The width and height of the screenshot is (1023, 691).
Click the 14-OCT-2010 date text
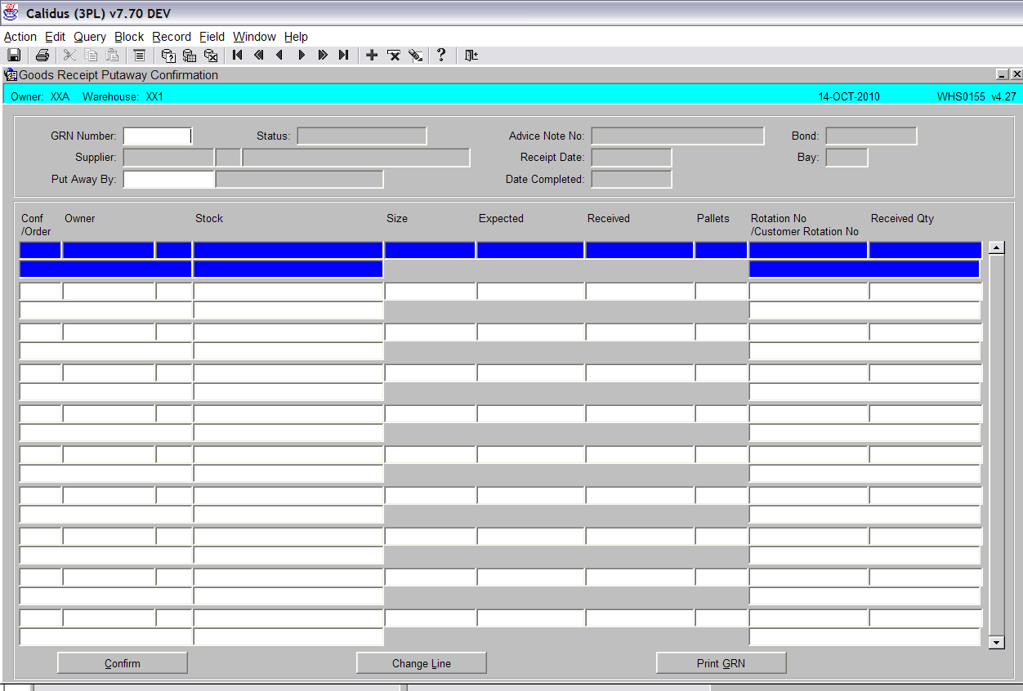pyautogui.click(x=849, y=96)
